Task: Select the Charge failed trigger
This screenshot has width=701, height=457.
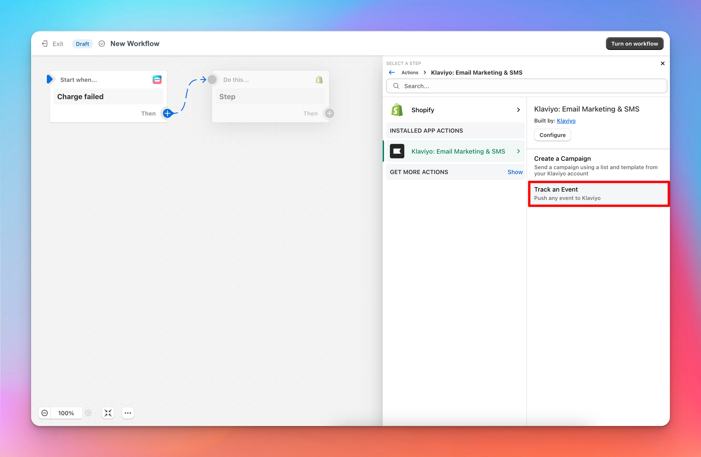Action: [109, 97]
